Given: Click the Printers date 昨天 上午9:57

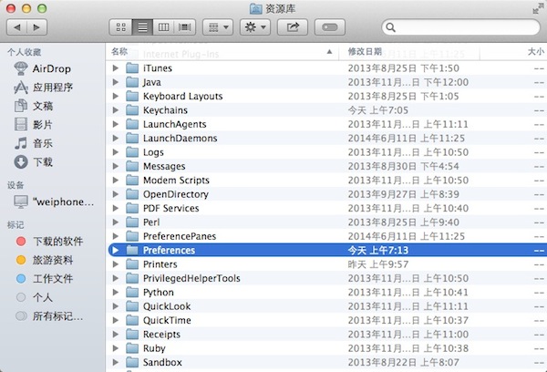Looking at the screenshot, I should point(377,264).
